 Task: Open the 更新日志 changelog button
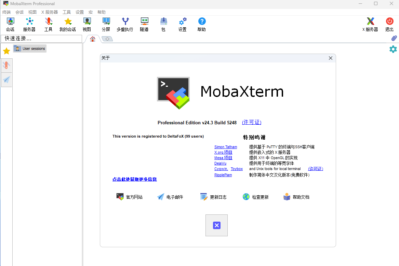coord(213,197)
